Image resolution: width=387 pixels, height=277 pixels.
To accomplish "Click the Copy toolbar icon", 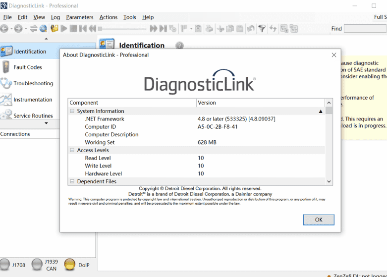I will (x=230, y=29).
